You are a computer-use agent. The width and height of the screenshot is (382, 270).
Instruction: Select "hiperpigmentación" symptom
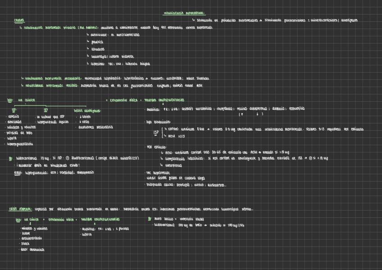click(x=20, y=144)
